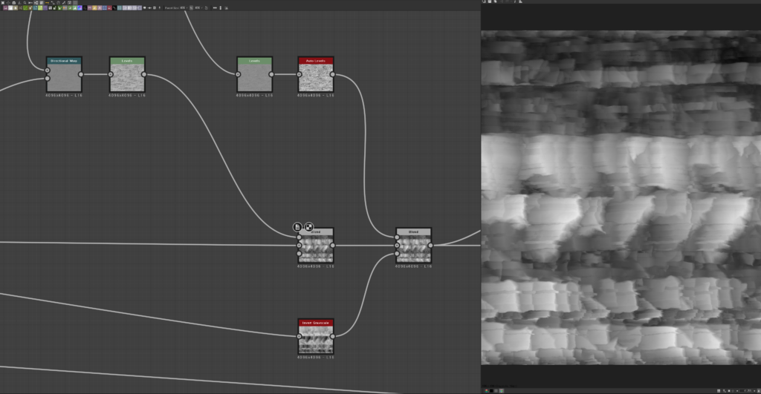Click the red node icon in graph toolbar

tap(109, 7)
